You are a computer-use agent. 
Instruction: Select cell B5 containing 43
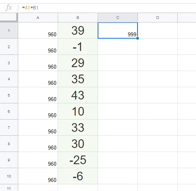tap(78, 95)
